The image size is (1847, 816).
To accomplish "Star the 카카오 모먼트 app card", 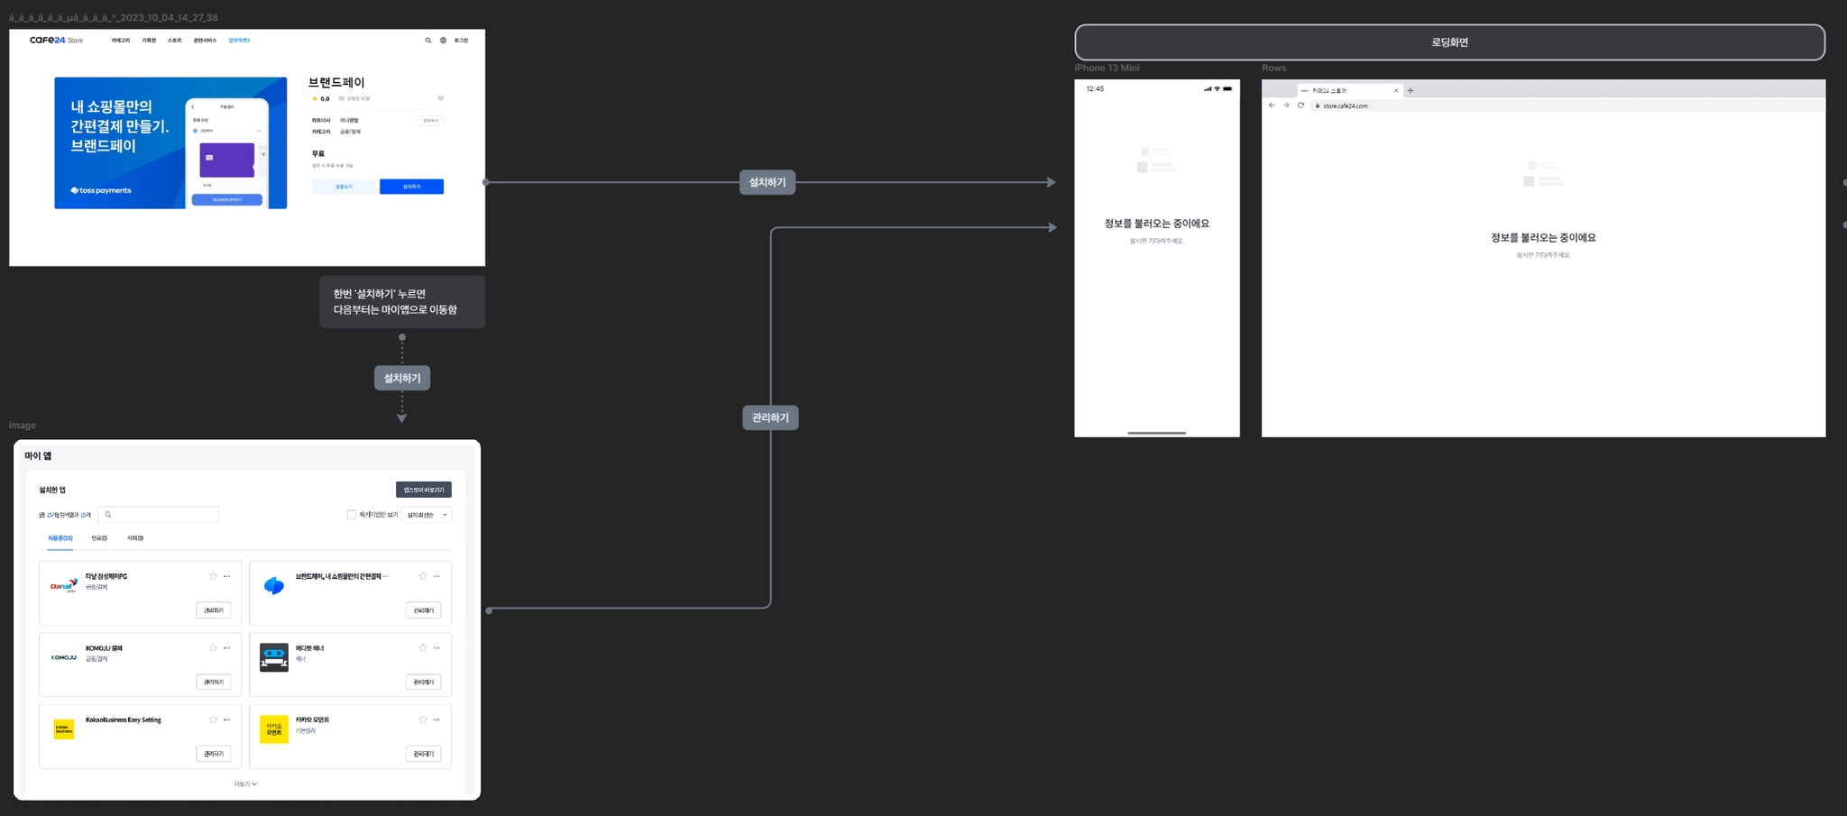I will tap(423, 720).
